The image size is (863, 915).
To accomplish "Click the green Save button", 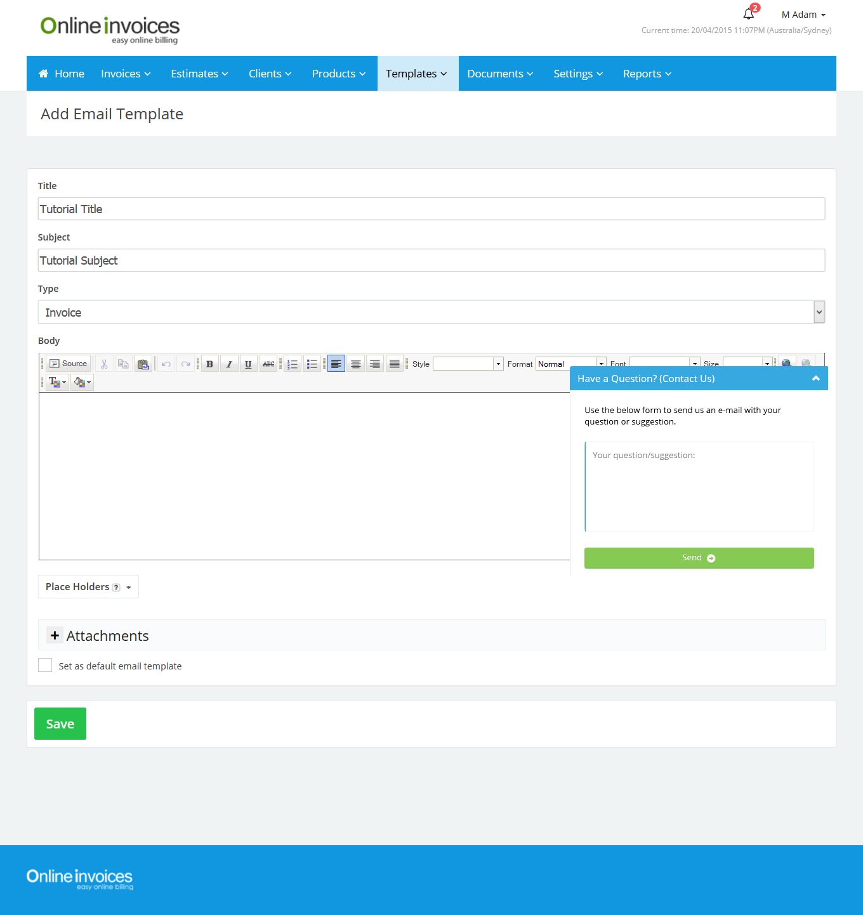I will (x=60, y=724).
